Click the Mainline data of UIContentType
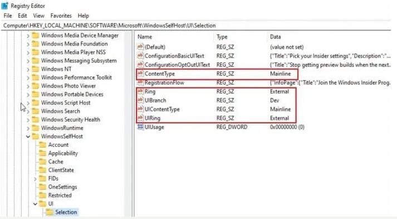Screen dimensions: 397x219 pos(280,109)
